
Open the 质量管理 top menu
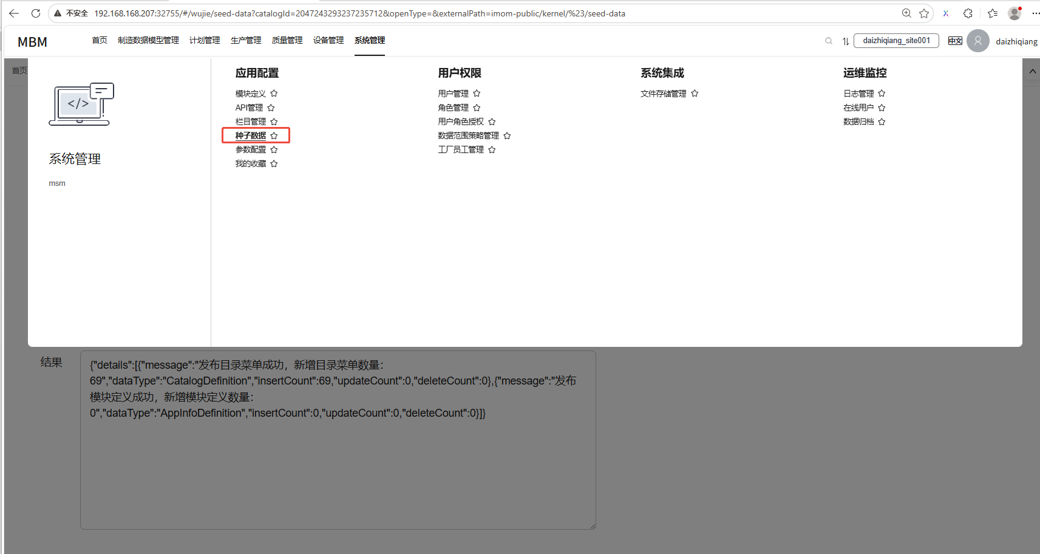pyautogui.click(x=287, y=40)
